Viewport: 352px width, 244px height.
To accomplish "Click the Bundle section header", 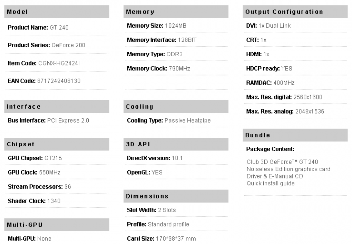I will pos(295,135).
